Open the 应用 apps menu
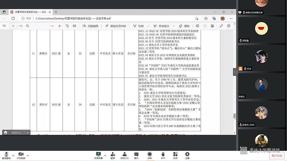Screen dimensions: 287x161 [x=175, y=156]
